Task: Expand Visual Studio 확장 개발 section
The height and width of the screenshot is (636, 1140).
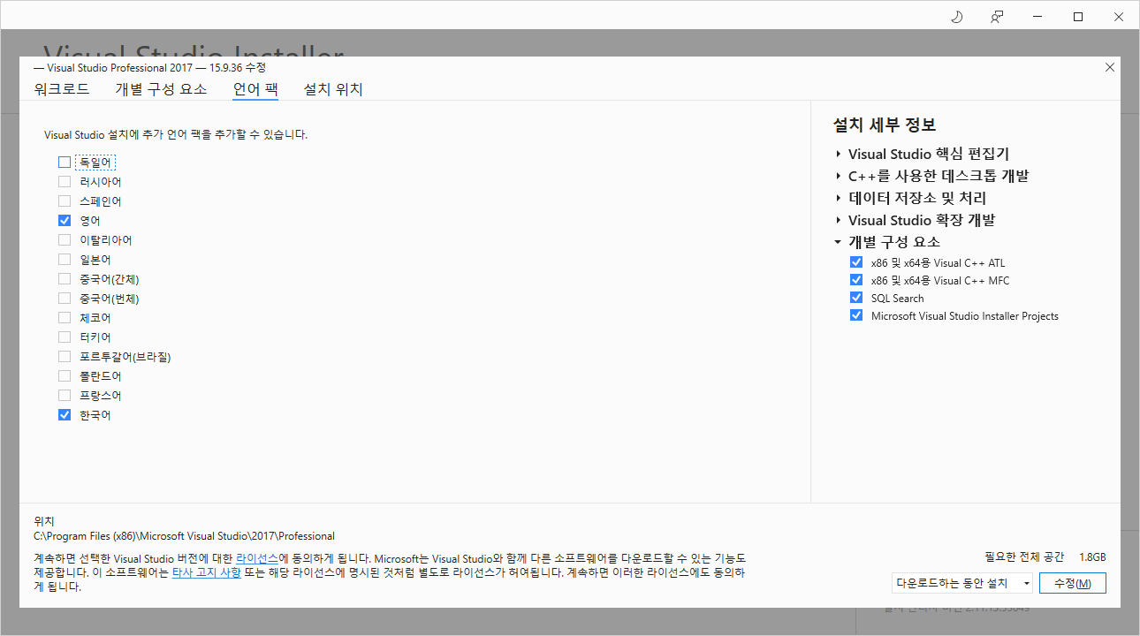Action: [x=838, y=220]
